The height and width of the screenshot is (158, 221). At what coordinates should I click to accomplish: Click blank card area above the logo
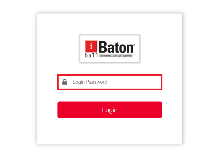(110, 23)
